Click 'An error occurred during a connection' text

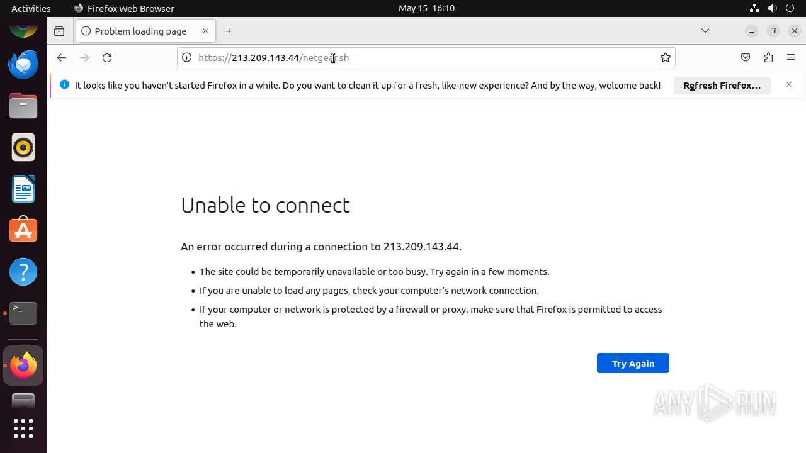(x=321, y=247)
